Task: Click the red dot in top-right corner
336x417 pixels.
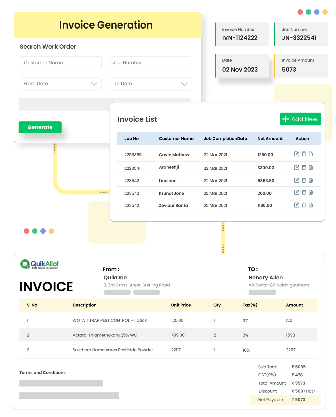Action: coord(300,12)
